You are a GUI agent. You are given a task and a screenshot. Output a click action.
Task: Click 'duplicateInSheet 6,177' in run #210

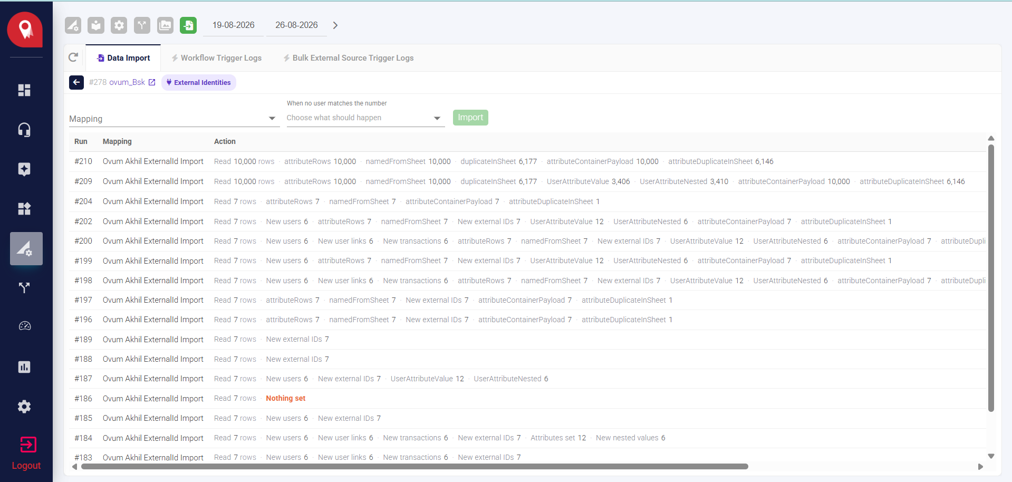pos(498,161)
